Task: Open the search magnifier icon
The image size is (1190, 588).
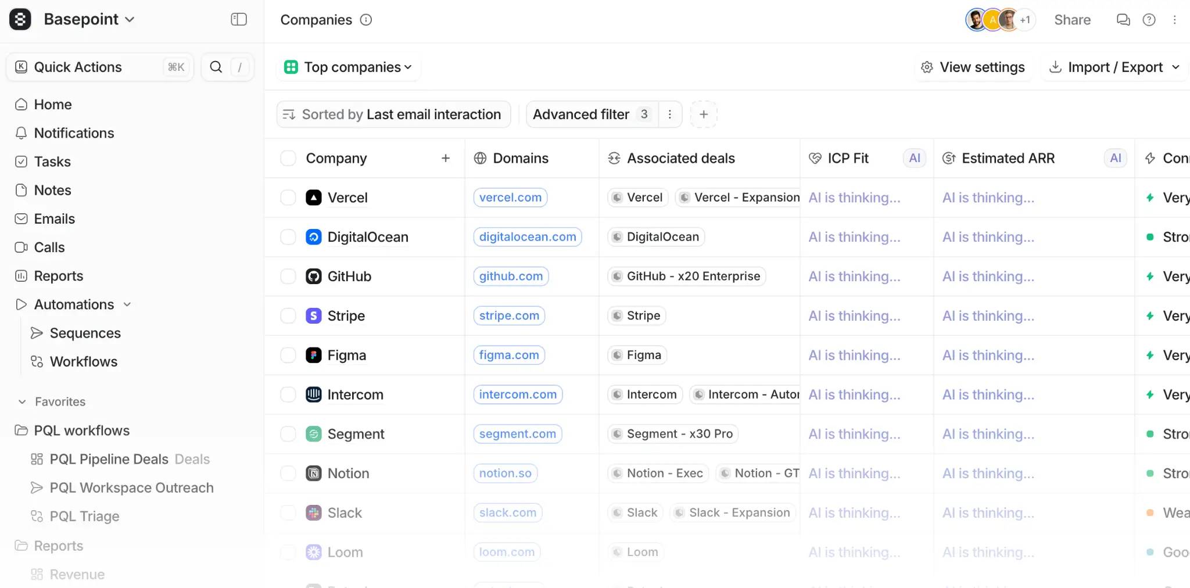Action: (x=216, y=67)
